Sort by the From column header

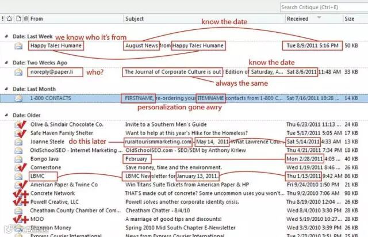coord(37,18)
